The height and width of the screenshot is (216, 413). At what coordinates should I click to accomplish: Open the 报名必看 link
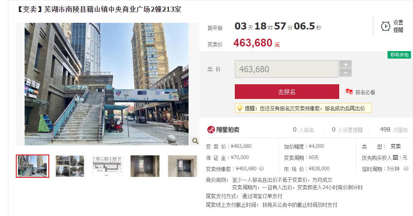tap(365, 92)
